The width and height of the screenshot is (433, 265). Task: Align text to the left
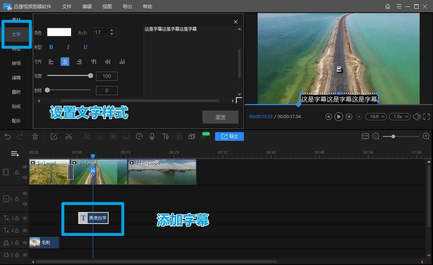tap(51, 62)
